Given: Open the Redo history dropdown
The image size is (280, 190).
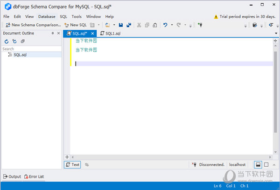Looking at the screenshot, I should (185, 25).
